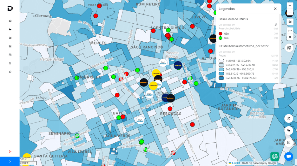Open the map icon in left sidebar

10,38
